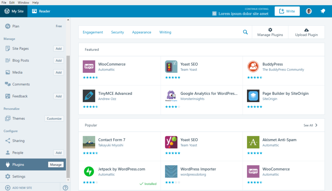Open Page Builder by SiteOrigin icon
This screenshot has width=332, height=191.
tap(253, 96)
